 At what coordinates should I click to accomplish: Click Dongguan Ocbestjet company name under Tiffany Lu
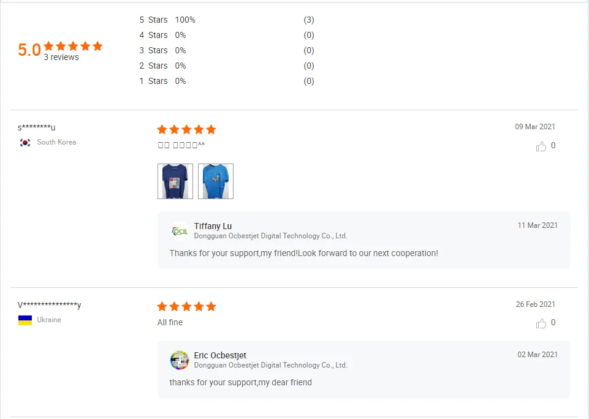(x=270, y=236)
